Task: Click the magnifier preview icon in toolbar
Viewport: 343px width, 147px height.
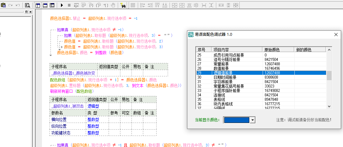Action: (27, 5)
